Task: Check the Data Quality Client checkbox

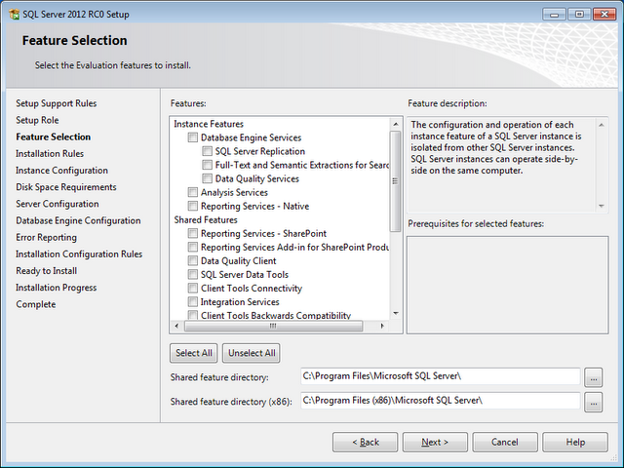Action: point(193,260)
